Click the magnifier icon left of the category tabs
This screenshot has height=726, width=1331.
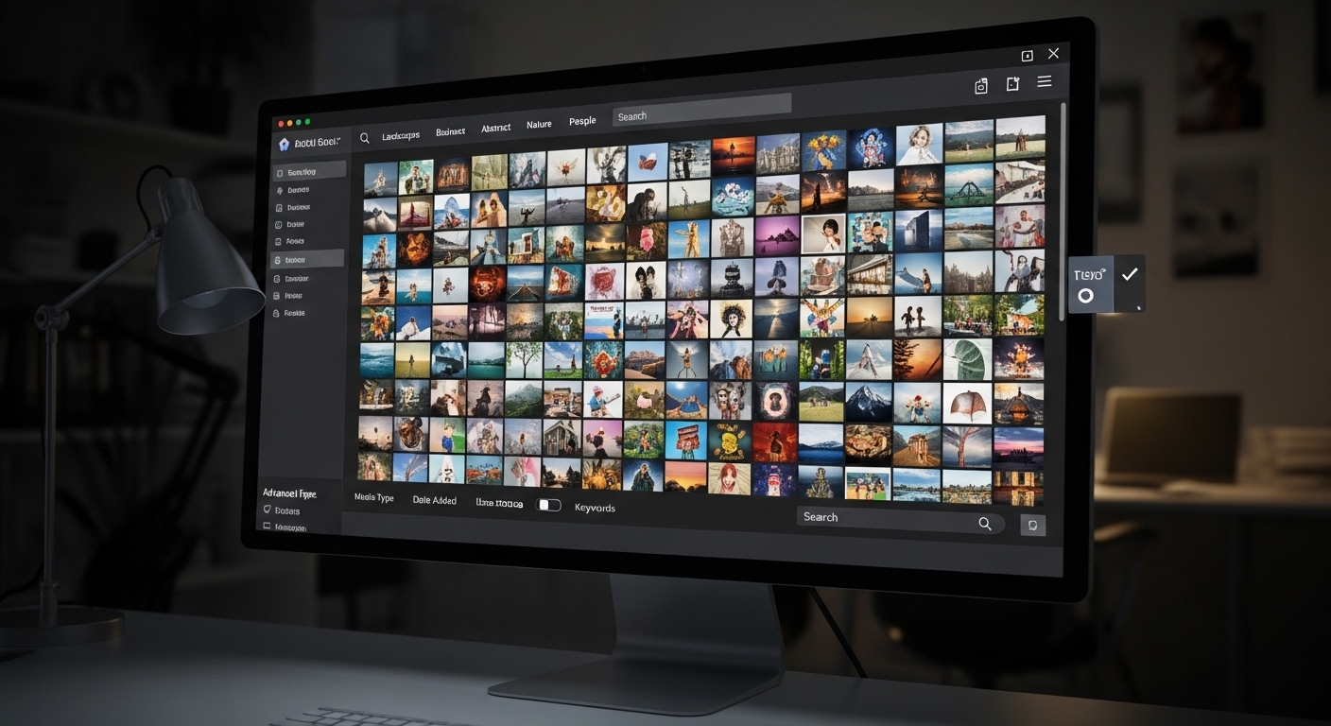[x=365, y=138]
